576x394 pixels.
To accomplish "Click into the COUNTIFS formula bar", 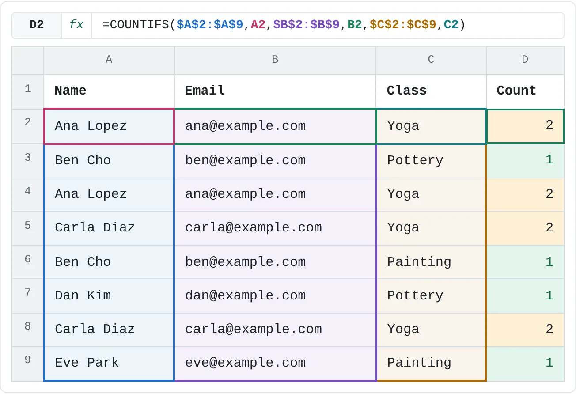I will [x=327, y=25].
